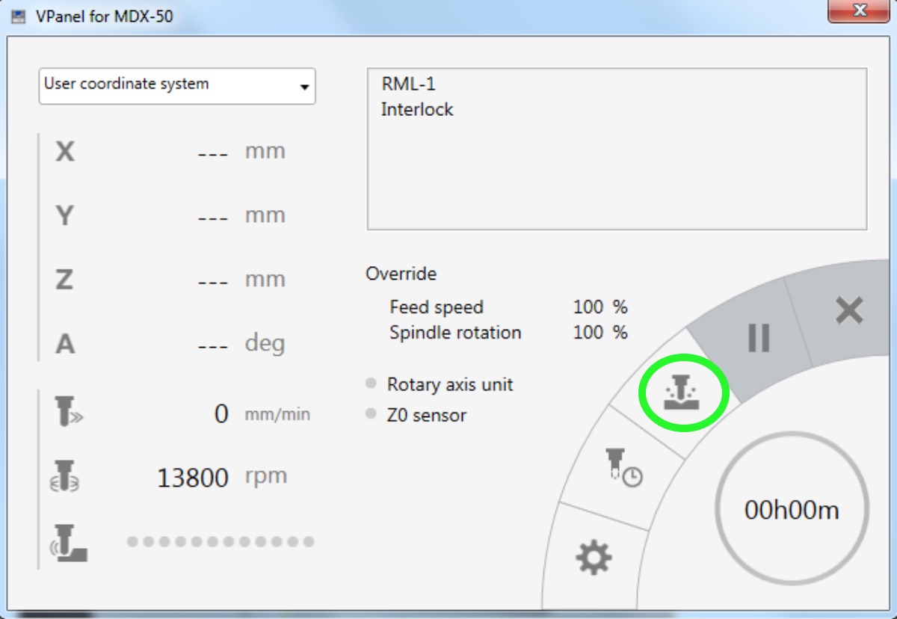Click the cancel cutting X button
The width and height of the screenshot is (897, 619).
pyautogui.click(x=850, y=309)
